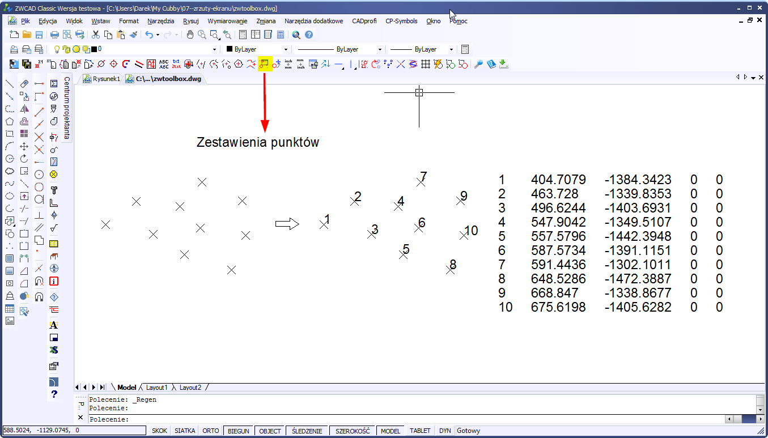The height and width of the screenshot is (438, 768).
Task: Toggle SKOK snap mode
Action: point(159,431)
